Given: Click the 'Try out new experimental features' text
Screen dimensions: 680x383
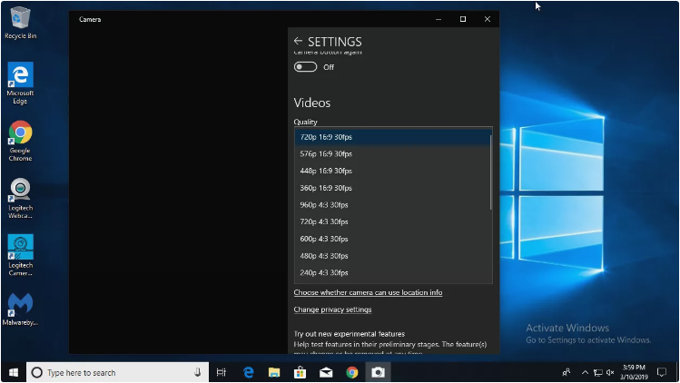Looking at the screenshot, I should click(350, 334).
